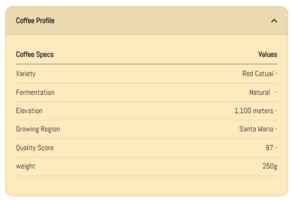Select the Red Catuai value text
Image resolution: width=292 pixels, height=200 pixels.
click(x=258, y=74)
